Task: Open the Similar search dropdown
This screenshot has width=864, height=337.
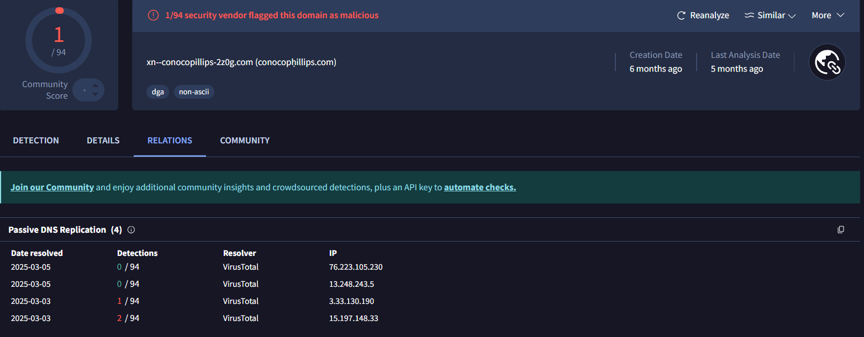Action: (x=770, y=15)
